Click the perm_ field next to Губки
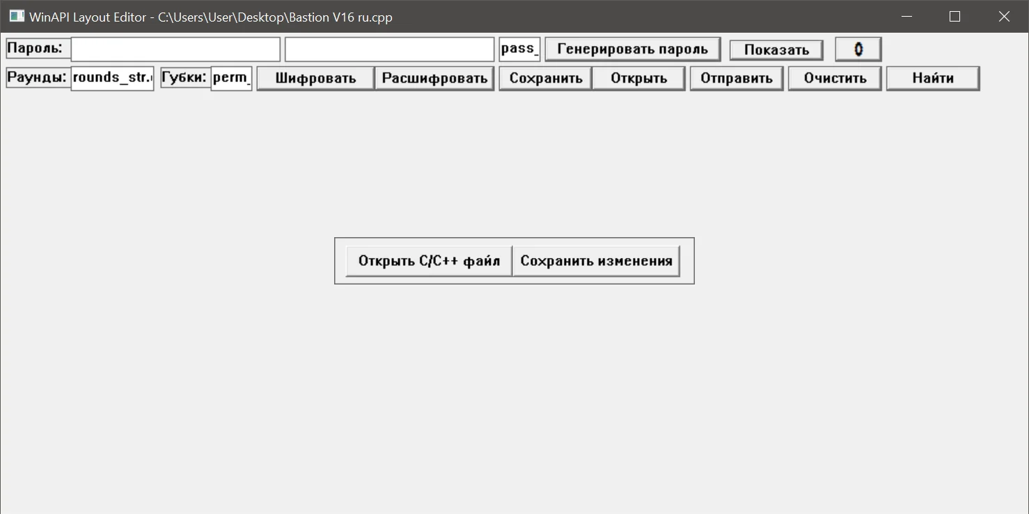Viewport: 1029px width, 514px height. pyautogui.click(x=231, y=78)
